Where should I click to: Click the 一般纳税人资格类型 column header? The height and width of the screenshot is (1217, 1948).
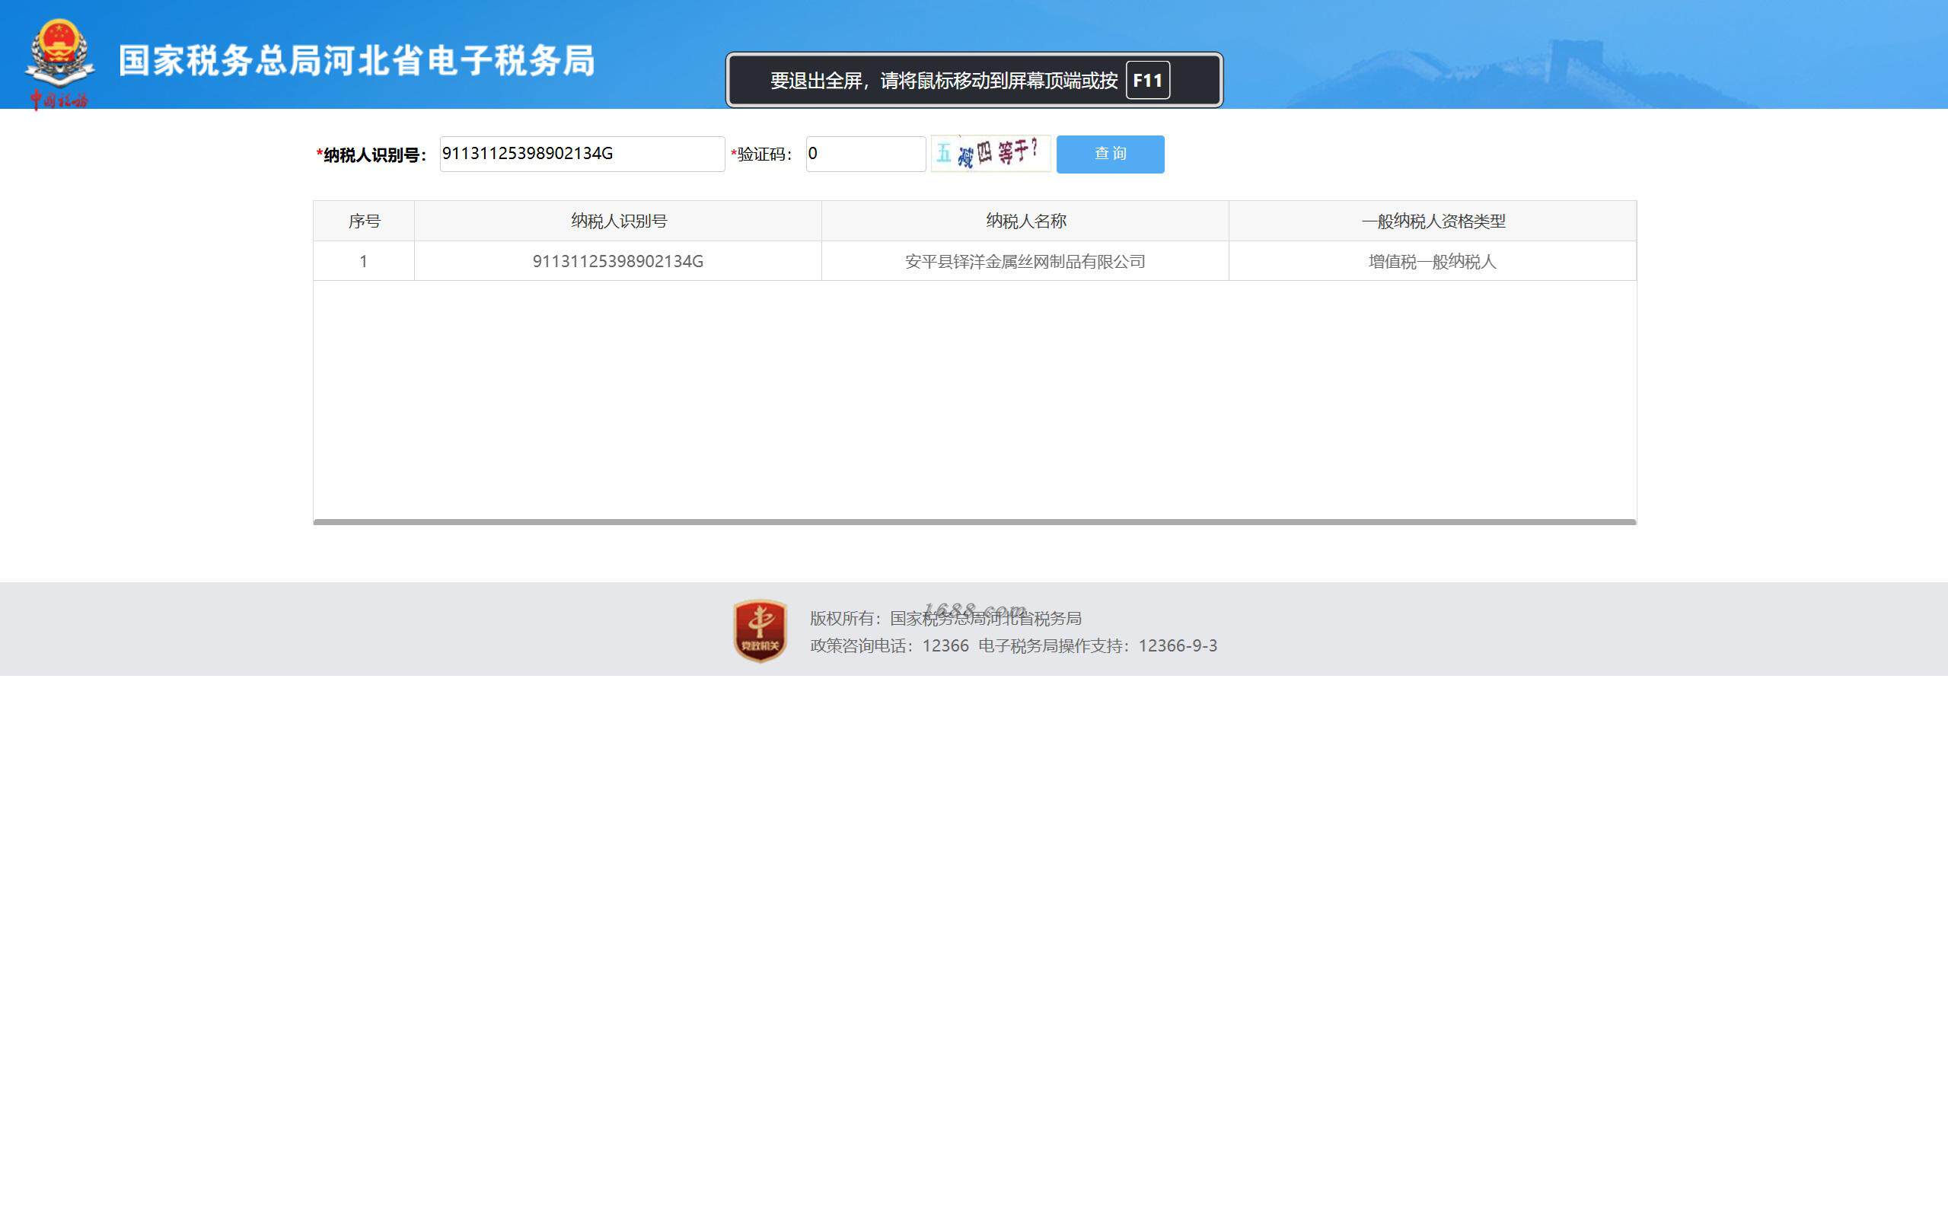tap(1432, 221)
